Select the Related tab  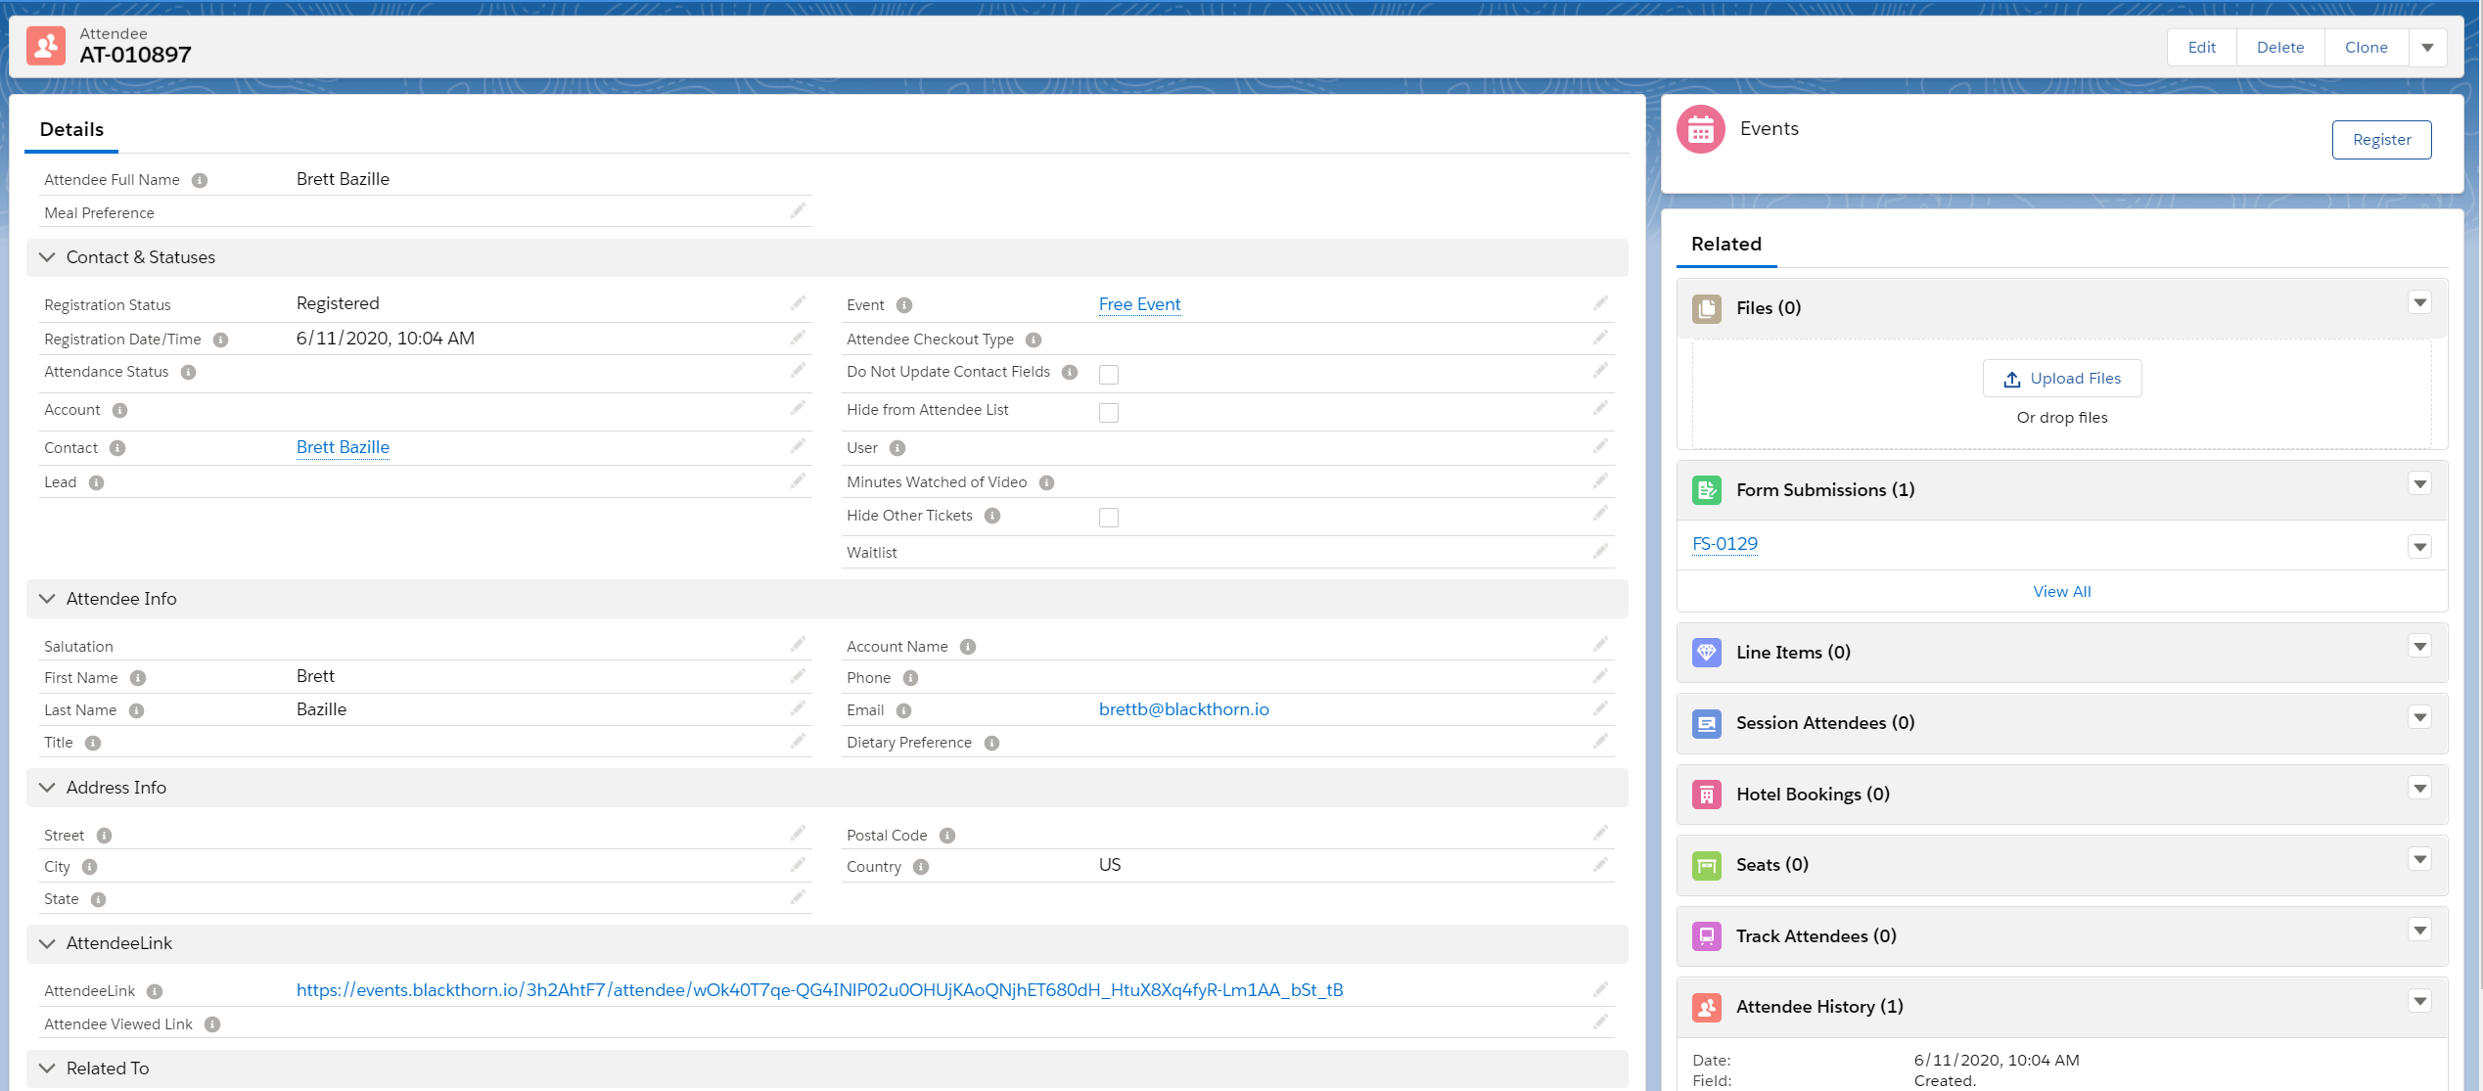pyautogui.click(x=1725, y=244)
